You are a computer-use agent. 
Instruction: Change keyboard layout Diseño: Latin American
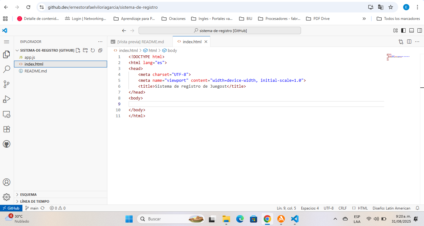[x=391, y=208]
